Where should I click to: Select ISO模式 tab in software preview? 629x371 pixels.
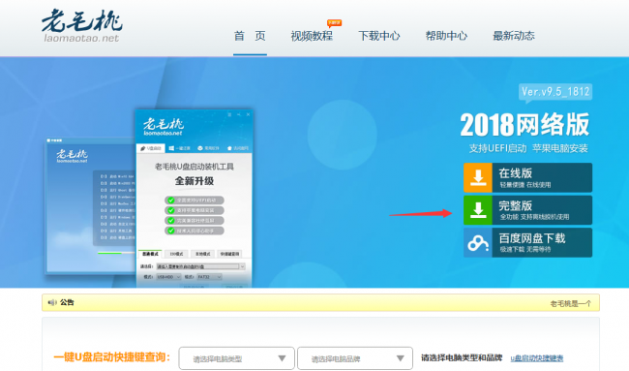(176, 254)
